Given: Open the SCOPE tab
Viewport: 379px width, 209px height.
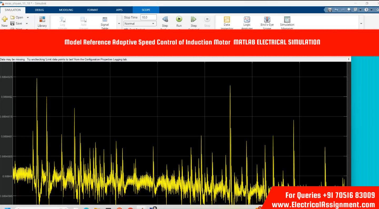Looking at the screenshot, I should [x=146, y=10].
